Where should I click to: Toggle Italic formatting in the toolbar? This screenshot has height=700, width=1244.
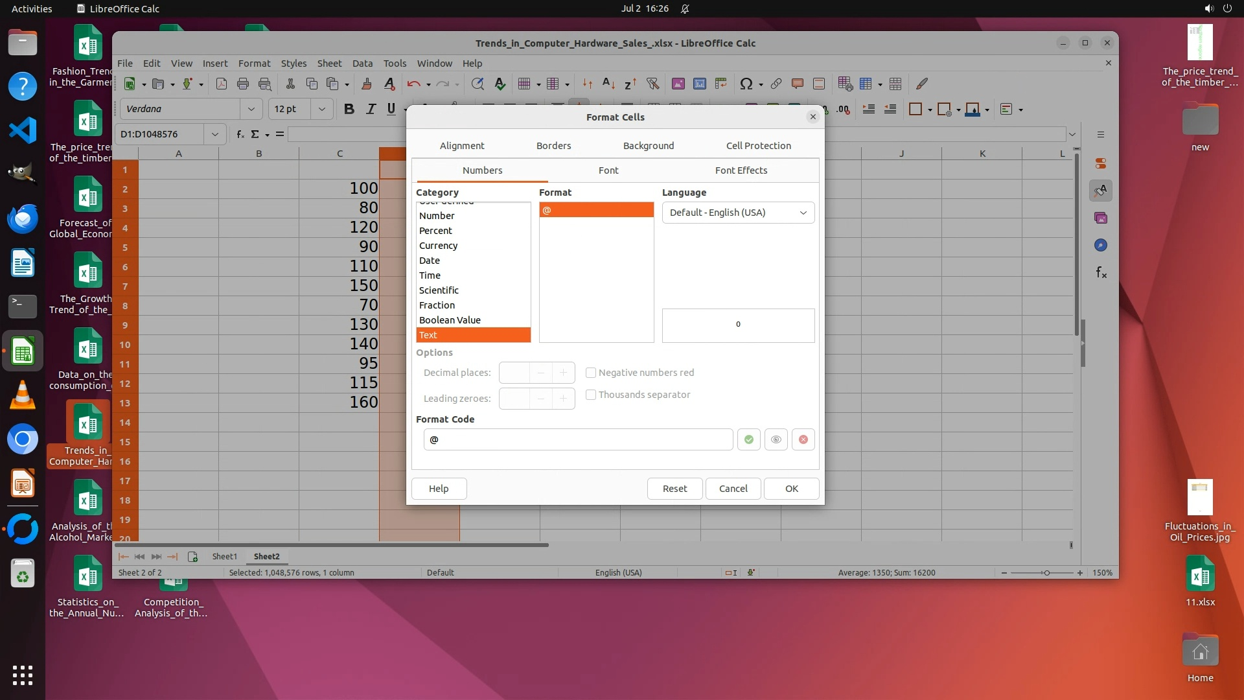point(370,109)
